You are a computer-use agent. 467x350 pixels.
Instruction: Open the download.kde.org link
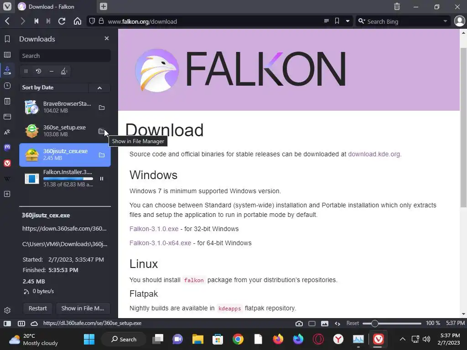(x=374, y=154)
